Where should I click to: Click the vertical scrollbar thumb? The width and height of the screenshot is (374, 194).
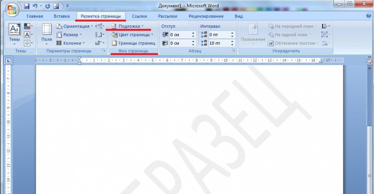pos(369,160)
